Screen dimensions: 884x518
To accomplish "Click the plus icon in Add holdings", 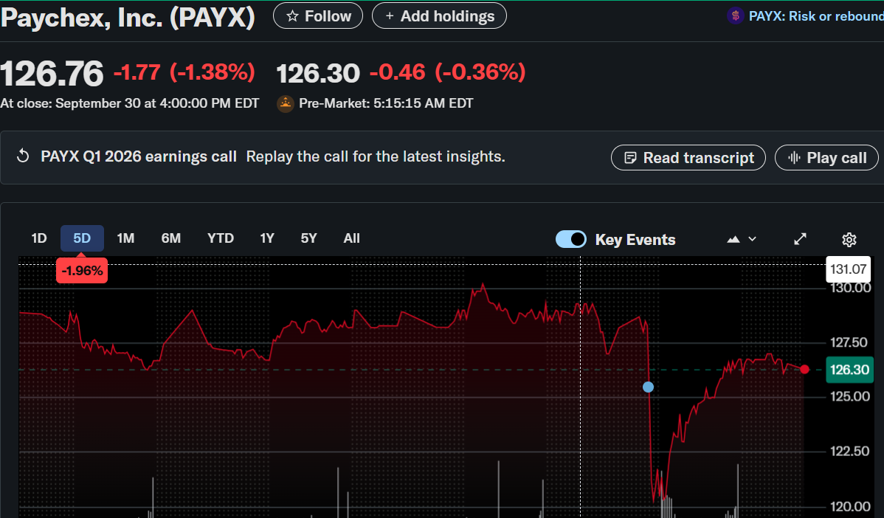I will (x=390, y=16).
